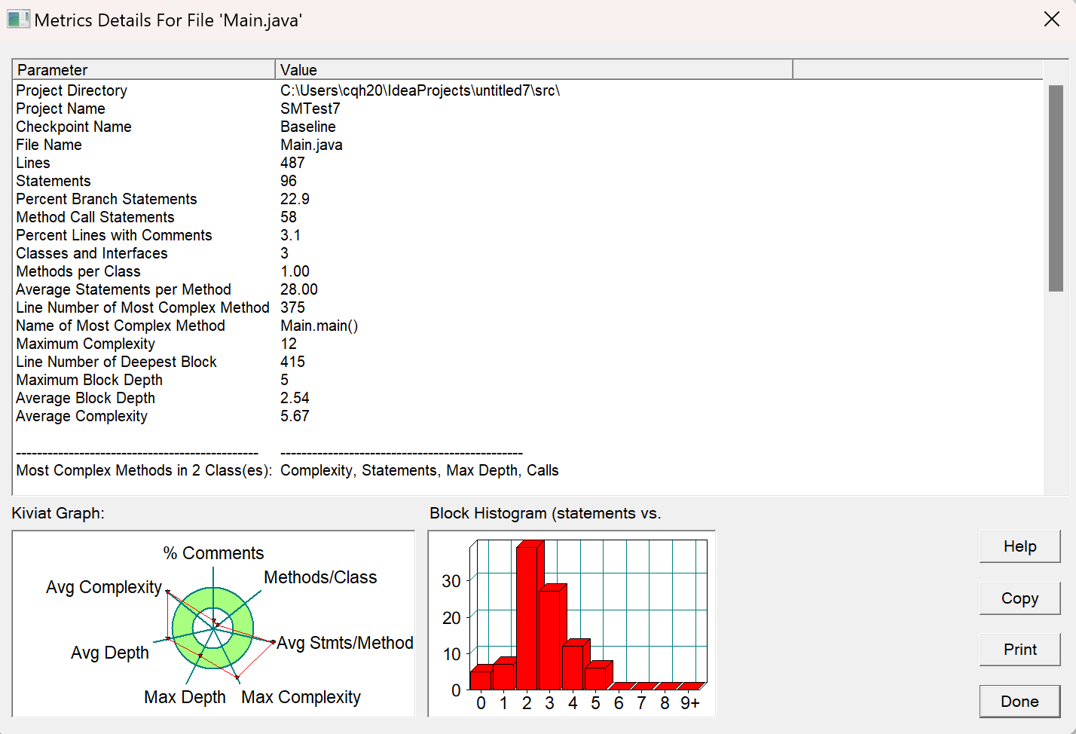Select the Value column header
The image size is (1076, 734).
point(533,70)
